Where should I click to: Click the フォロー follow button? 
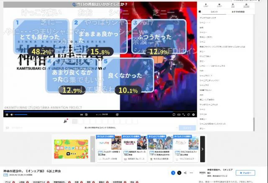pos(245,173)
